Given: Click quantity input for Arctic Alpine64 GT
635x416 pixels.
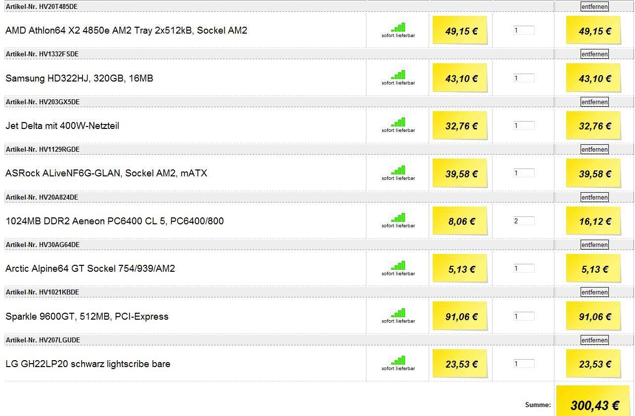Looking at the screenshot, I should [523, 268].
